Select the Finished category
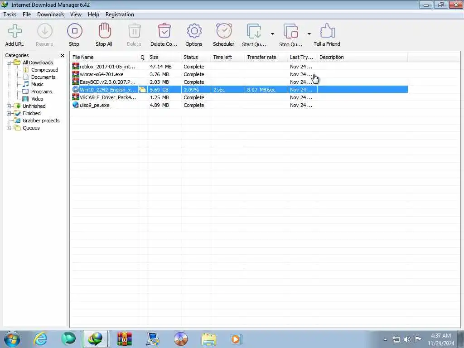This screenshot has width=464, height=348. (32, 113)
